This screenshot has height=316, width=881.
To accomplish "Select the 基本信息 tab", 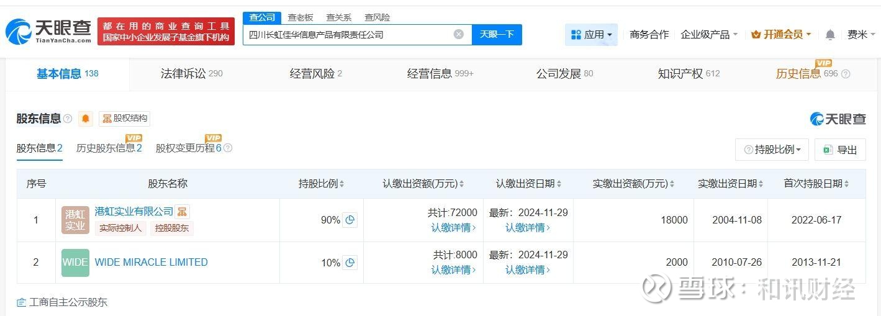I will click(x=68, y=74).
